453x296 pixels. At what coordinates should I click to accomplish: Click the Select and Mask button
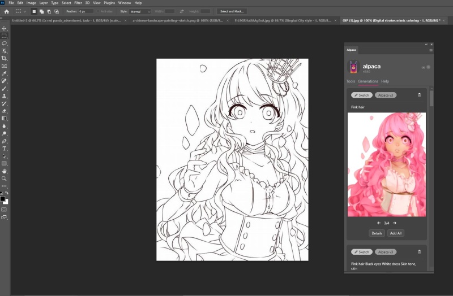[232, 11]
